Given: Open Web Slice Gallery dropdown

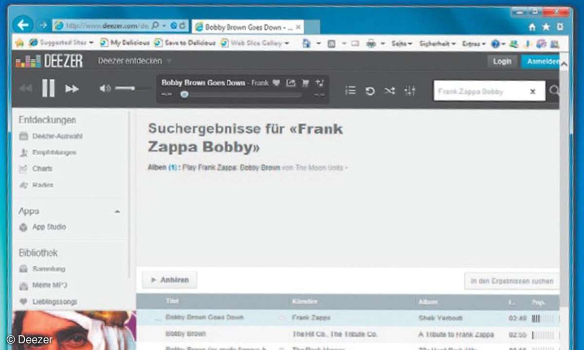Looking at the screenshot, I should 255,43.
